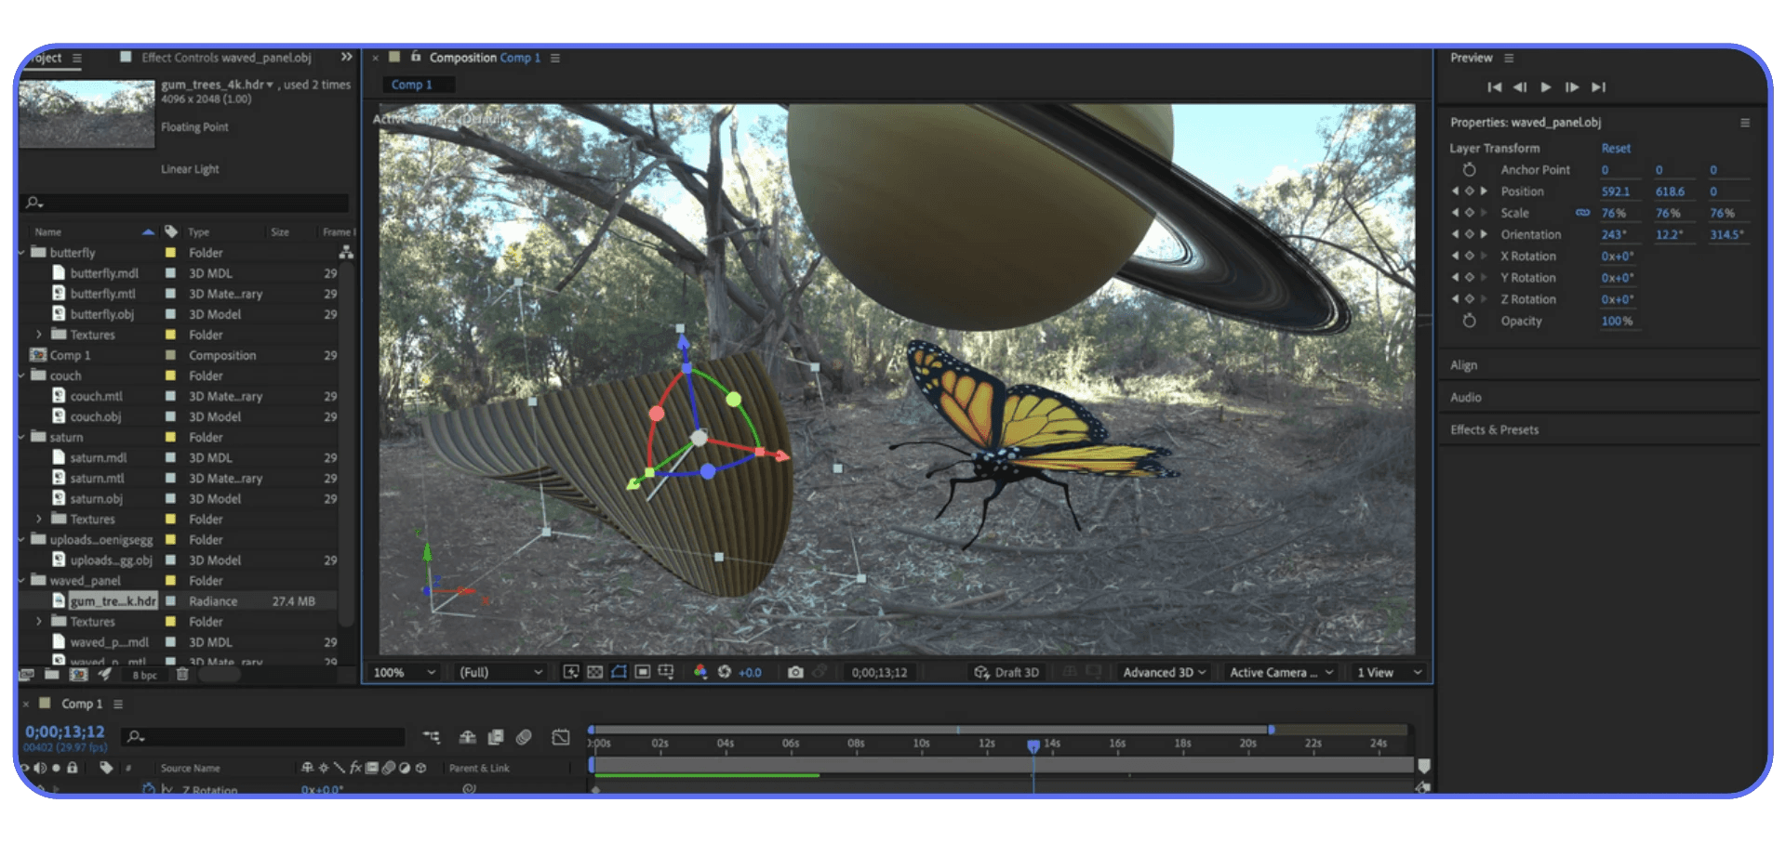
Task: Open the Show Channels and Color Management icon
Action: pos(700,671)
